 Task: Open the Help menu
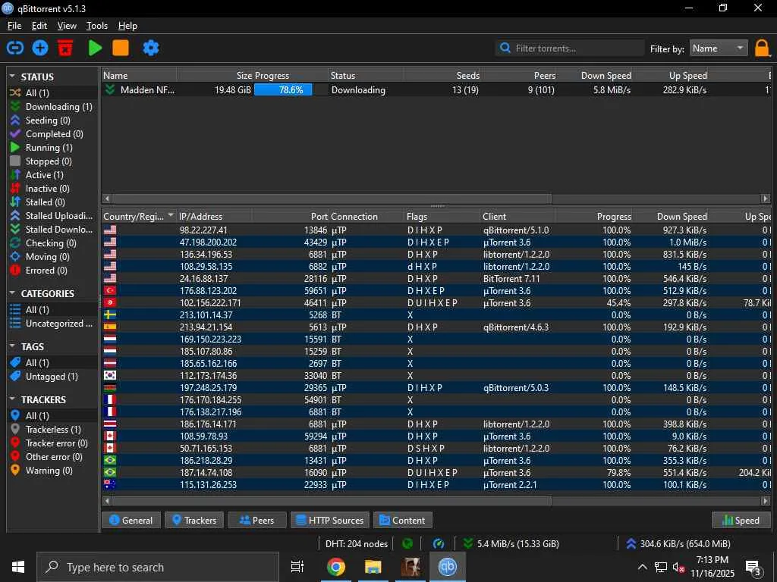click(127, 26)
